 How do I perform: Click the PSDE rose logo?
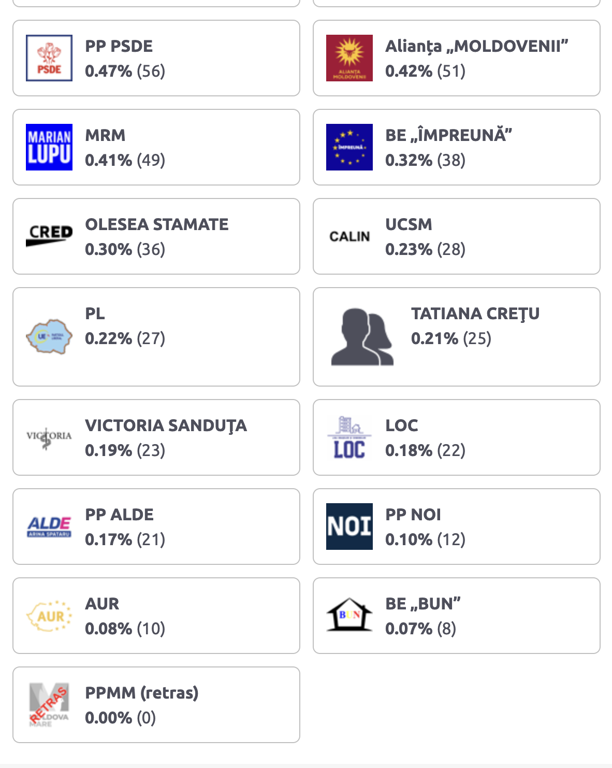coord(49,58)
